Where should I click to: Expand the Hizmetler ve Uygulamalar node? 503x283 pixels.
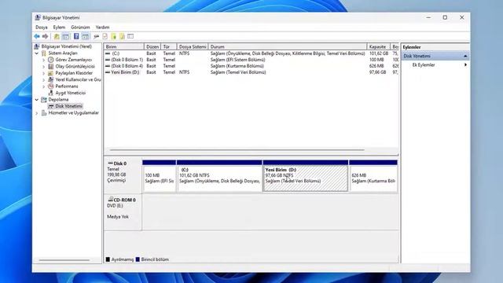(37, 113)
